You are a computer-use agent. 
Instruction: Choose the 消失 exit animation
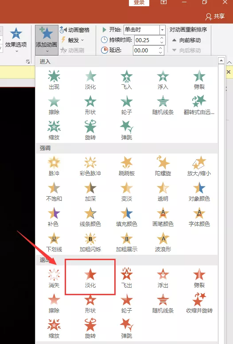54,278
